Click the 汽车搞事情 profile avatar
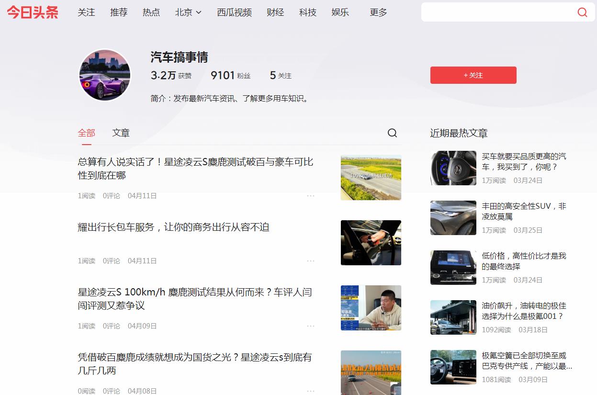 (105, 75)
